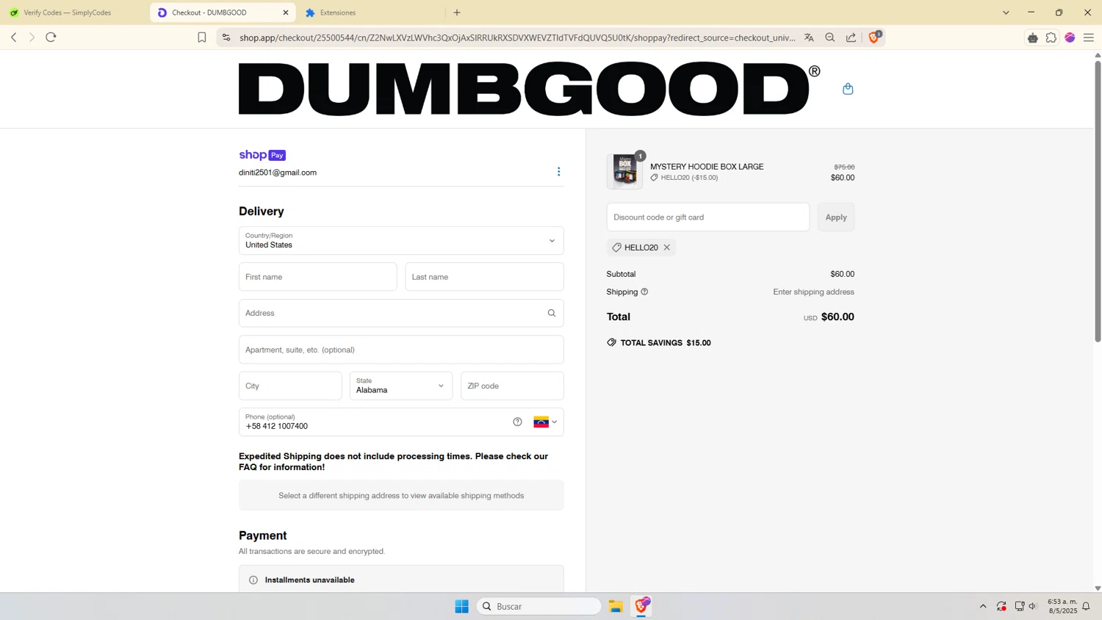Viewport: 1102px width, 620px height.
Task: Open the tab search dropdown arrow
Action: click(1006, 12)
